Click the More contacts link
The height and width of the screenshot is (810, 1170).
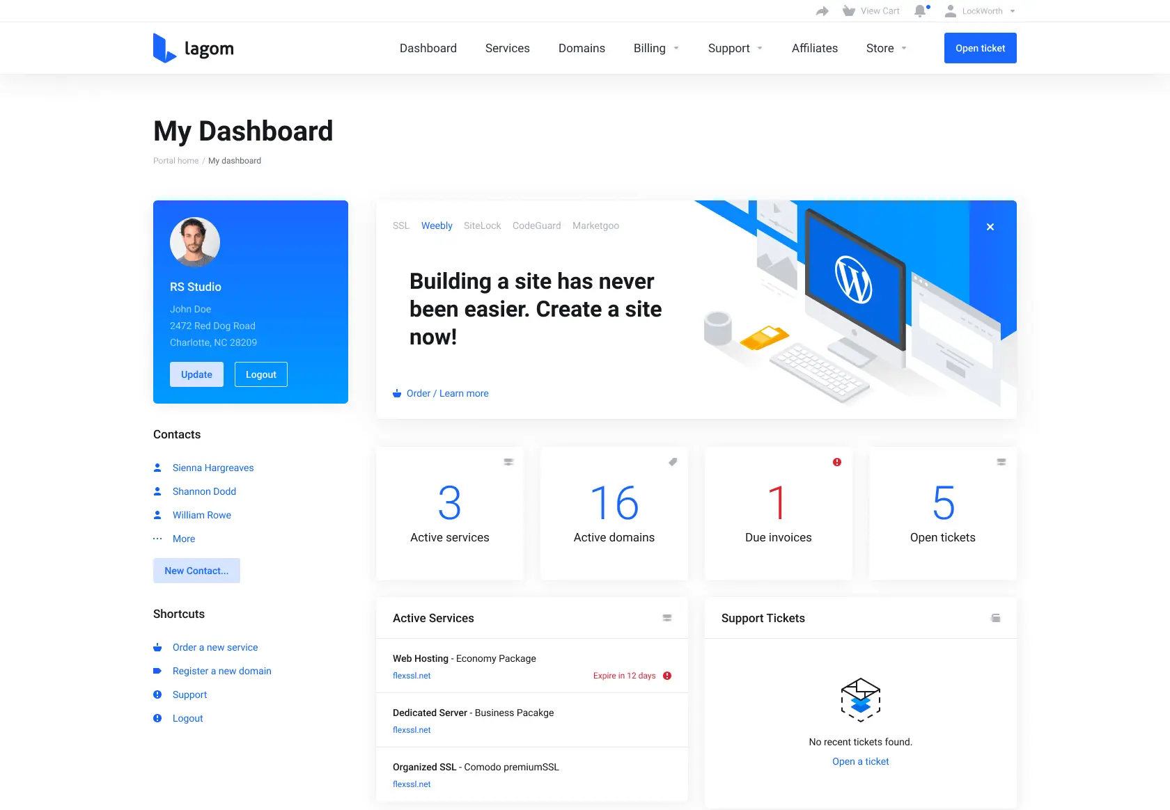(x=184, y=539)
